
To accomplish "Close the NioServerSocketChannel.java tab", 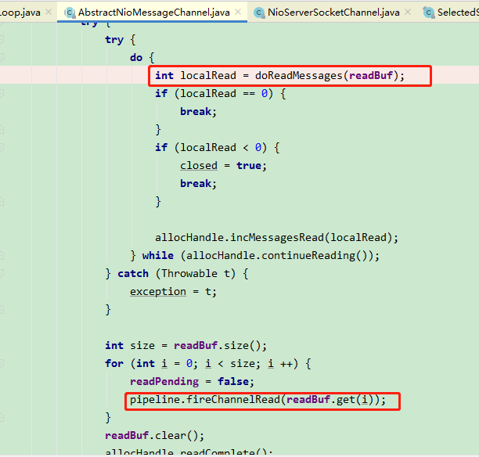I will 408,12.
